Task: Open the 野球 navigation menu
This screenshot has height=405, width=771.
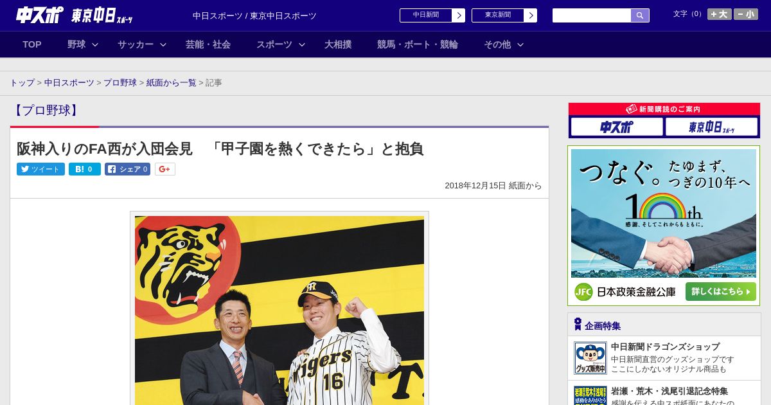Action: pyautogui.click(x=76, y=44)
